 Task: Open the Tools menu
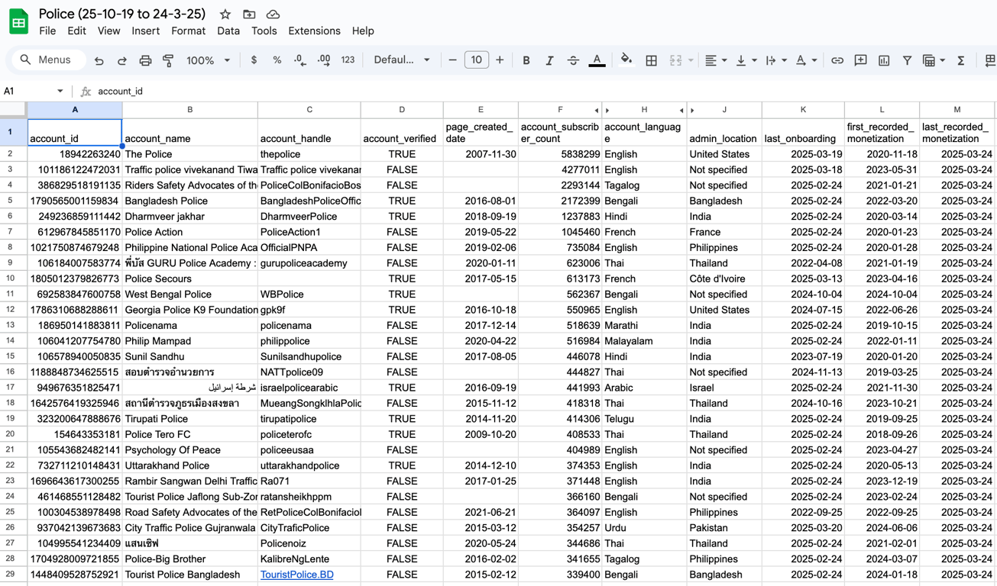coord(264,31)
